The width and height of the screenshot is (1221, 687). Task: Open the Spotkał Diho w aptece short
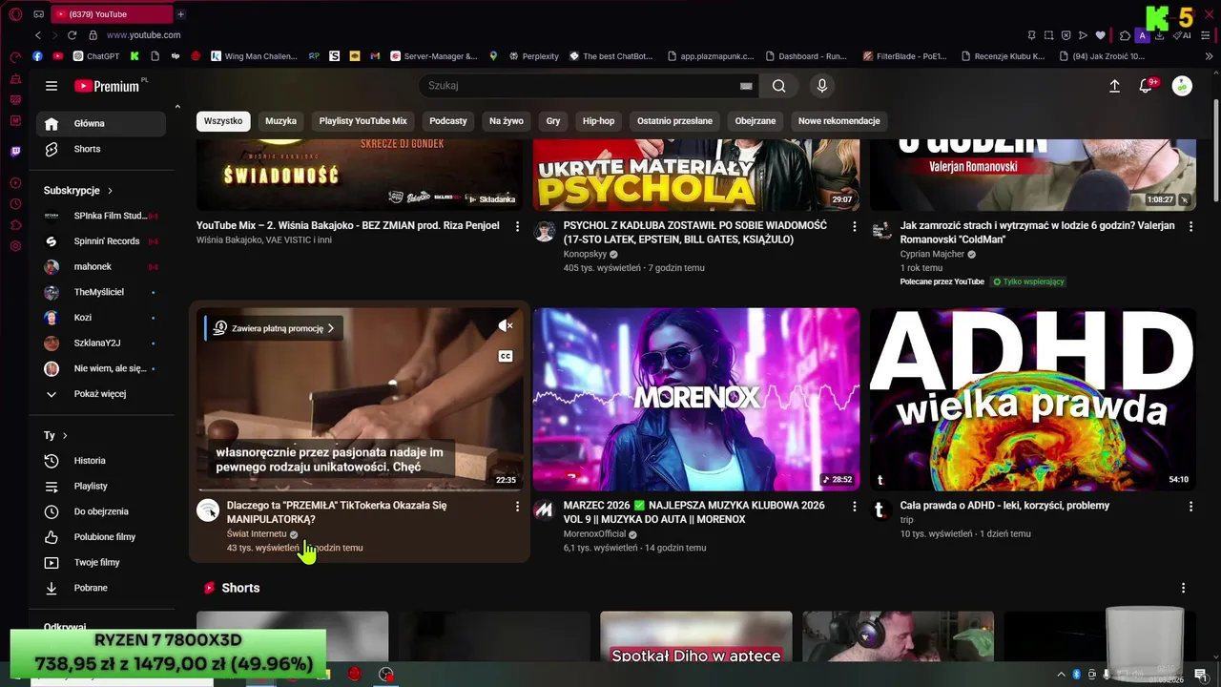696,636
